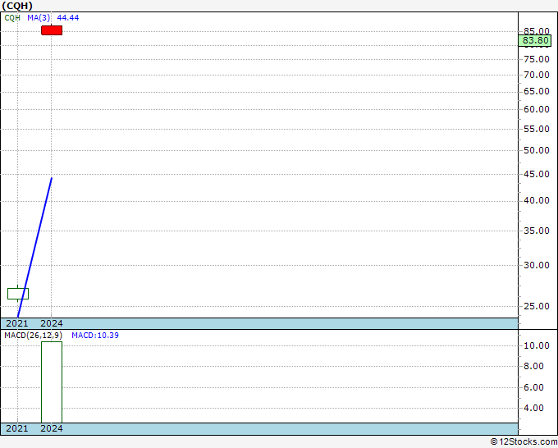Click the 40.00 price axis label

tap(537, 201)
